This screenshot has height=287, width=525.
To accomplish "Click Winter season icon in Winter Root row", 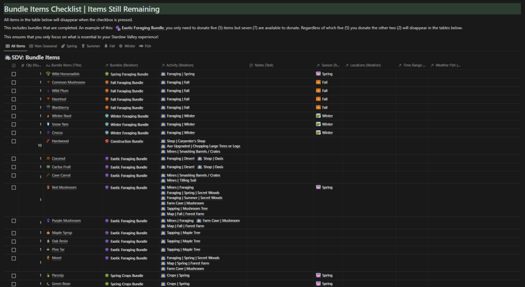I will [x=318, y=116].
